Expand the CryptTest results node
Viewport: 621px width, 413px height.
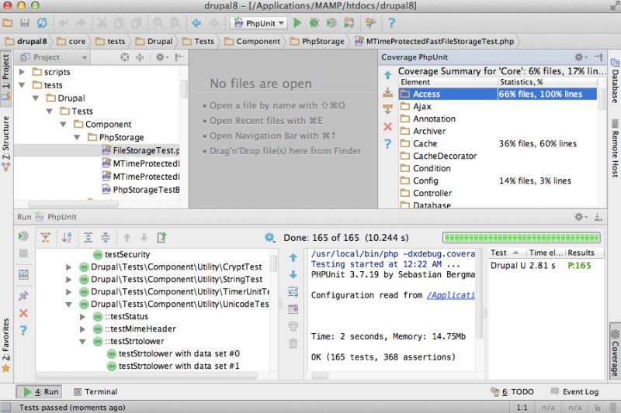pyautogui.click(x=68, y=267)
